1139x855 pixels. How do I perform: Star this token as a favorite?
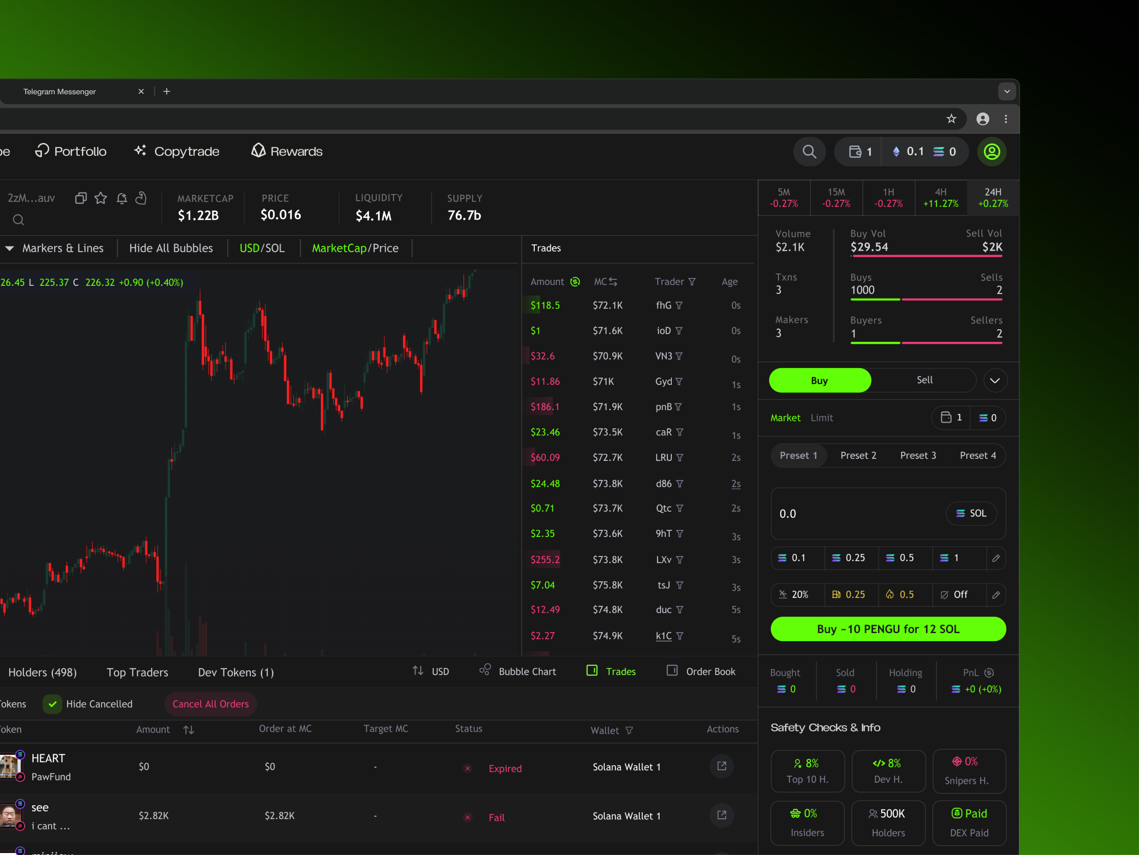tap(100, 198)
